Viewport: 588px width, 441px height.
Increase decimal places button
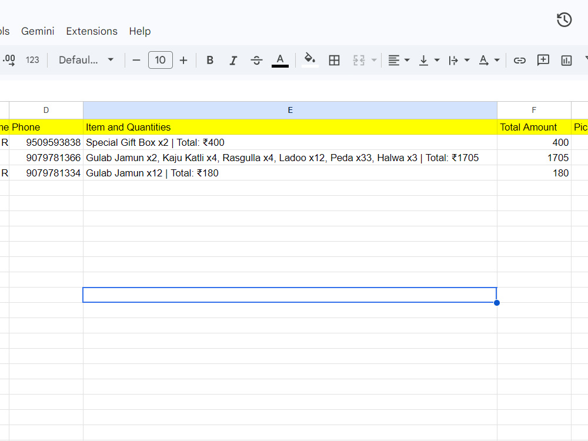click(9, 60)
